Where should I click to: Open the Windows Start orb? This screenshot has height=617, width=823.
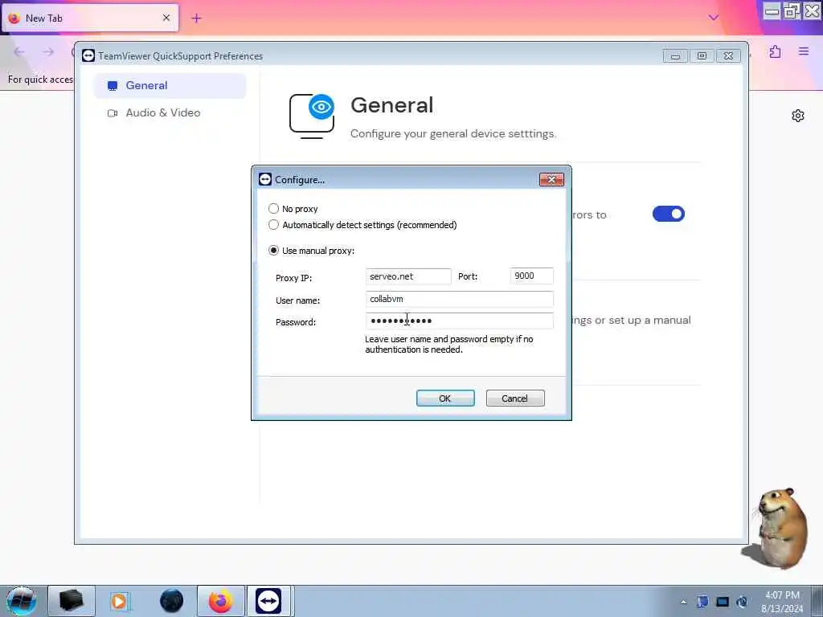pos(21,601)
